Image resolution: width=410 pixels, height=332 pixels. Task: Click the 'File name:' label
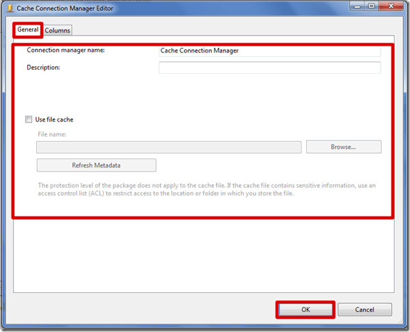52,135
